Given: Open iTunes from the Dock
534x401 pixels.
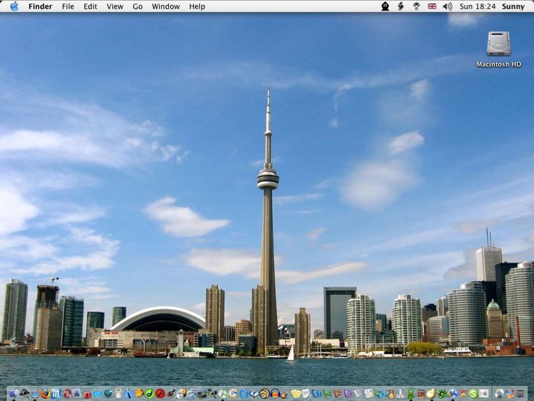Looking at the screenshot, I should pyautogui.click(x=222, y=394).
